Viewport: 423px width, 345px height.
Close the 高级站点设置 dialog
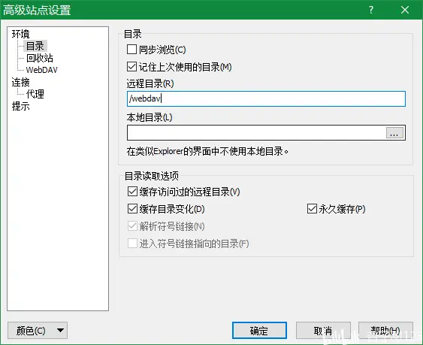tap(405, 10)
